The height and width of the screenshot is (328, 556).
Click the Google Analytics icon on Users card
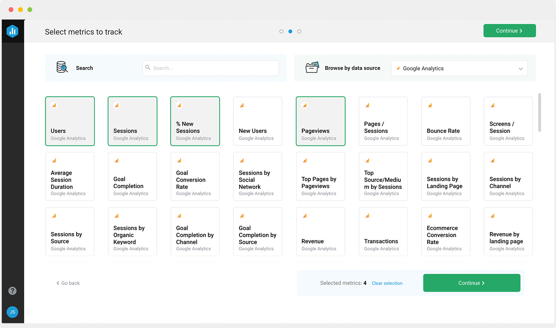tap(54, 105)
